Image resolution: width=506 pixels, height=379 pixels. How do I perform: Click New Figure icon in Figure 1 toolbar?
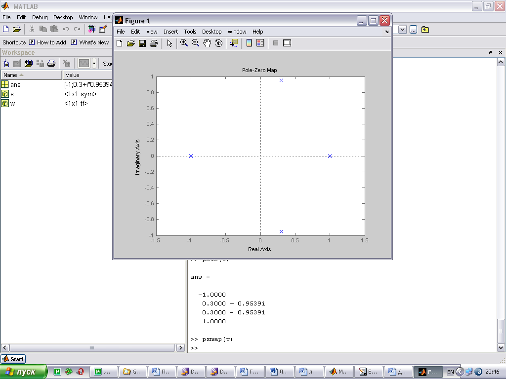click(x=120, y=43)
